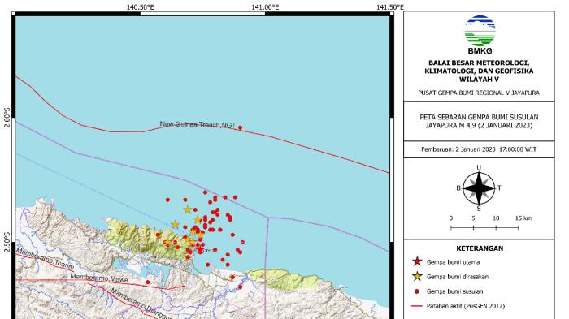
Task: Click the compass rose north arrow
Action: click(x=479, y=180)
